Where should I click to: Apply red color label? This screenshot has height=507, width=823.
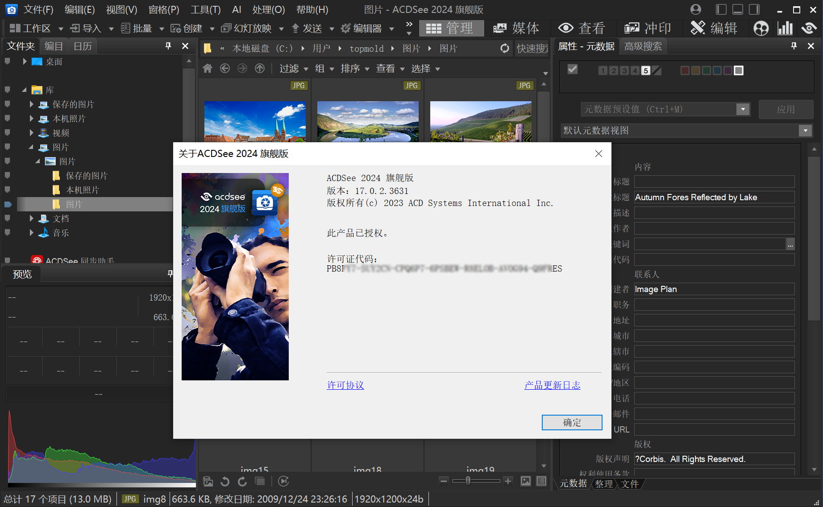[685, 70]
